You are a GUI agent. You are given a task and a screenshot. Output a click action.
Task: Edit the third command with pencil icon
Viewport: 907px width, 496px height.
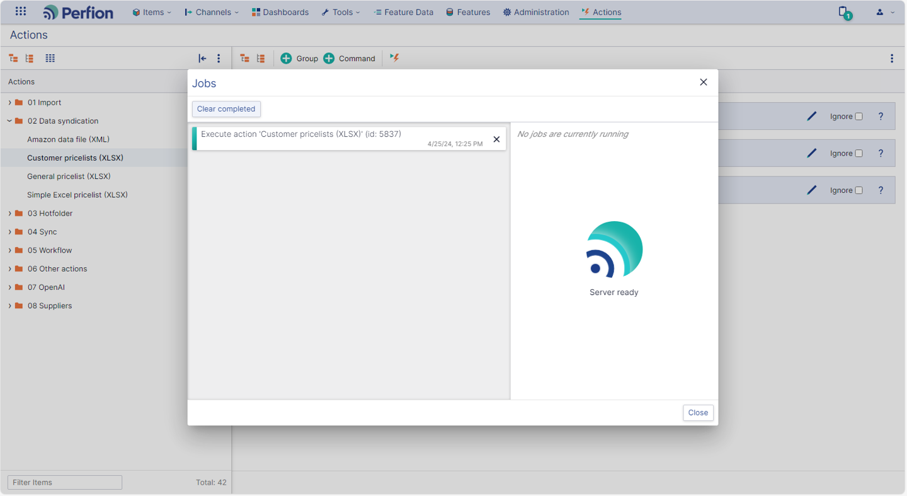click(x=812, y=190)
